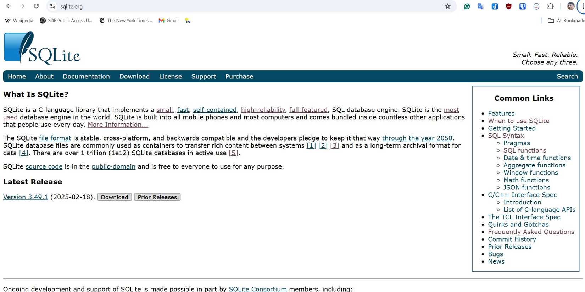Open the Pragmas link
Screen dimensions: 585x292
pos(517,143)
